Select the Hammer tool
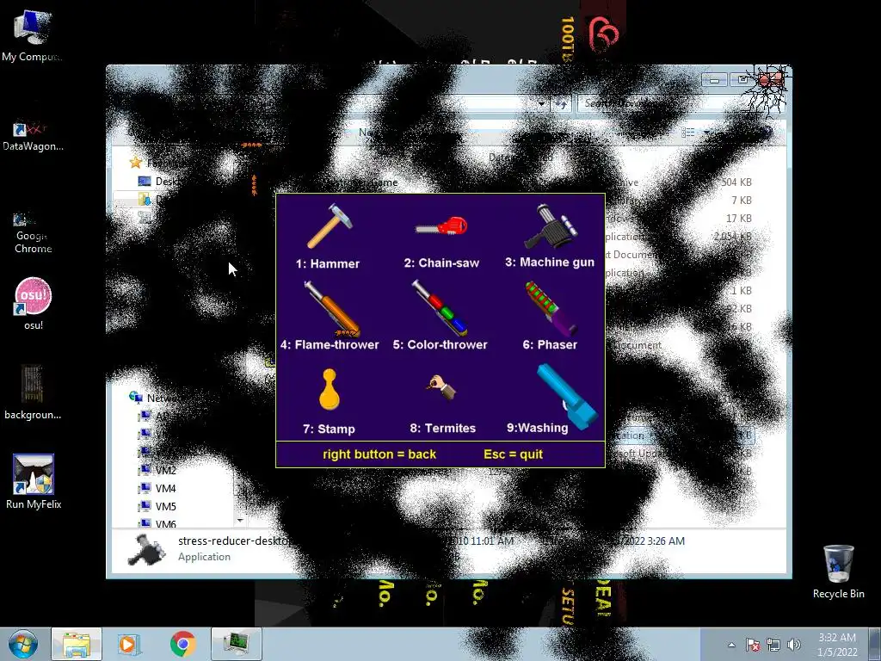 click(x=329, y=236)
